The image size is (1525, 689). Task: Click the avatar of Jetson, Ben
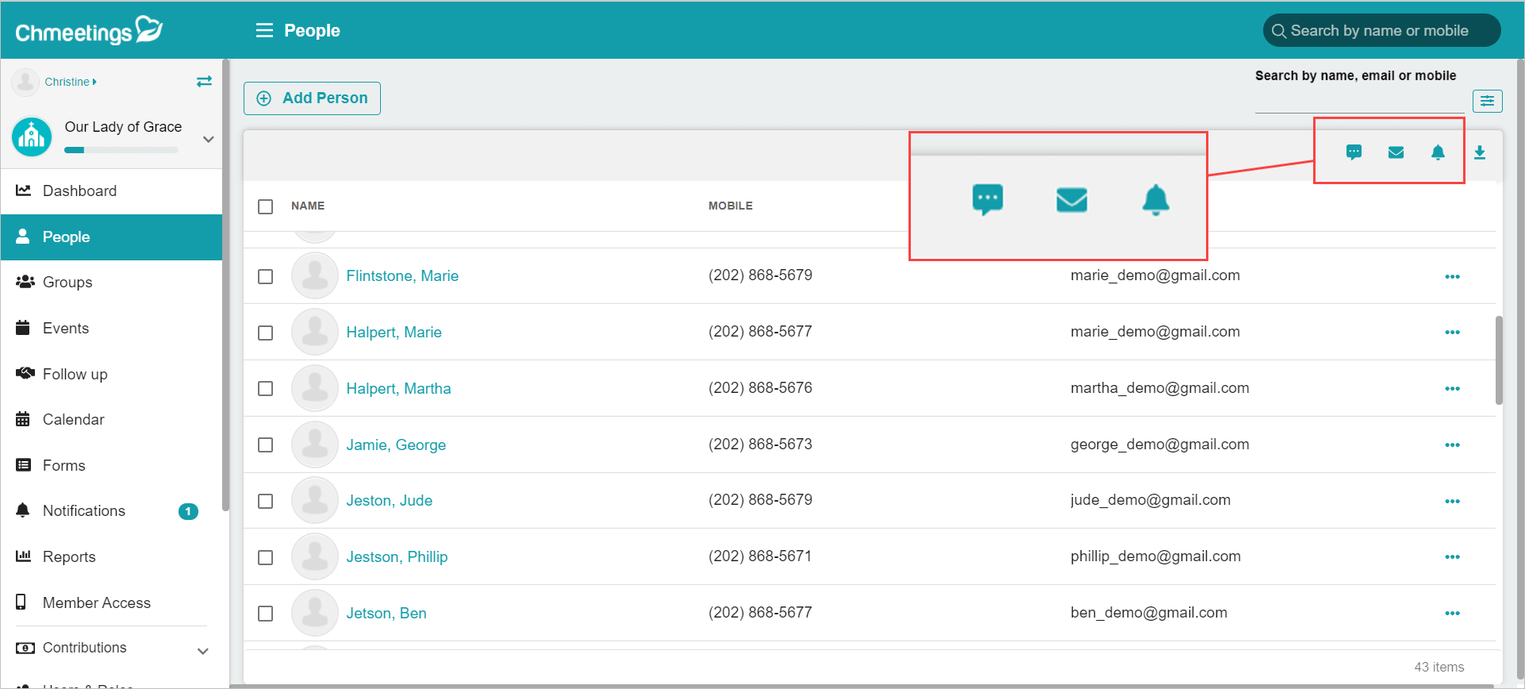pyautogui.click(x=315, y=613)
